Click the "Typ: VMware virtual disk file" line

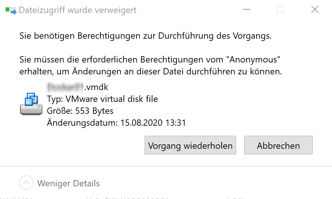102,99
